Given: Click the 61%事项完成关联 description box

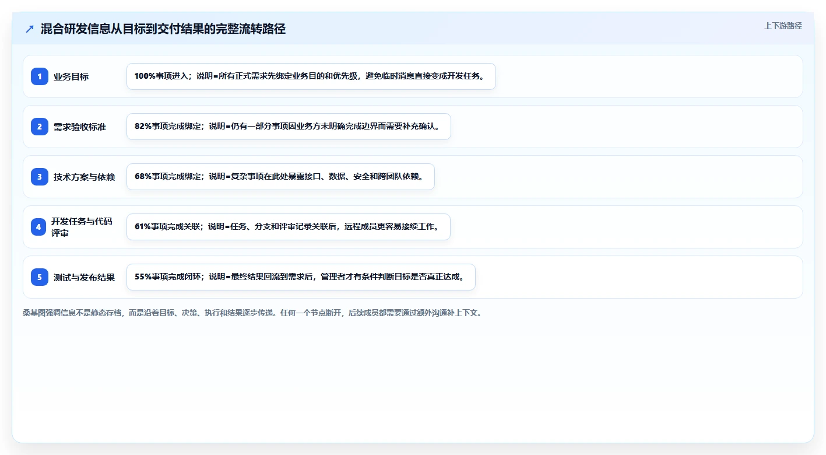Looking at the screenshot, I should coord(289,227).
